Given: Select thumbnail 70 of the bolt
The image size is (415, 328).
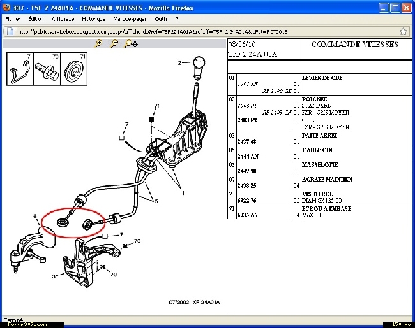Looking at the screenshot, I should click(x=47, y=69).
